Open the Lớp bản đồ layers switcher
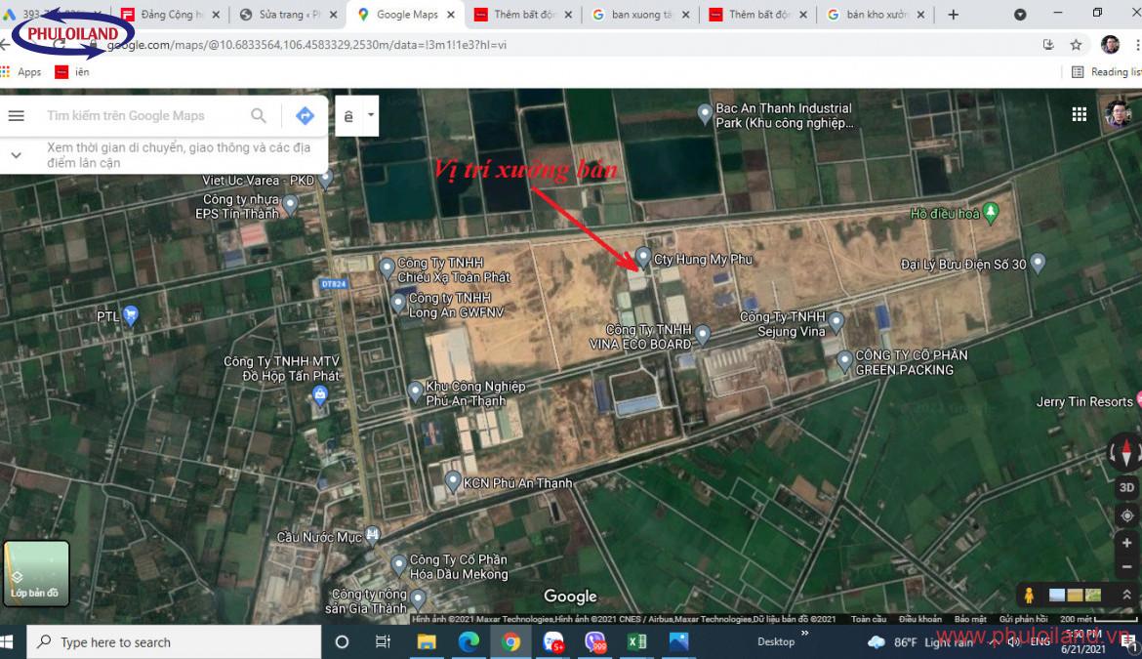Screen dimensions: 1142x659 tap(36, 573)
